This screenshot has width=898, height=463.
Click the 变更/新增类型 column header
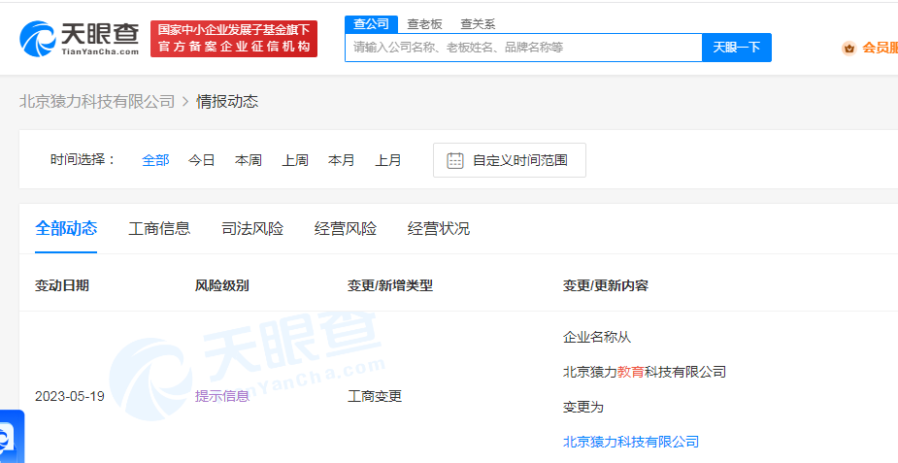tap(390, 285)
